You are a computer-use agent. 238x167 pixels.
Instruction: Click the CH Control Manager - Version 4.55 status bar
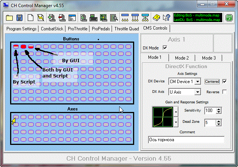(119, 158)
